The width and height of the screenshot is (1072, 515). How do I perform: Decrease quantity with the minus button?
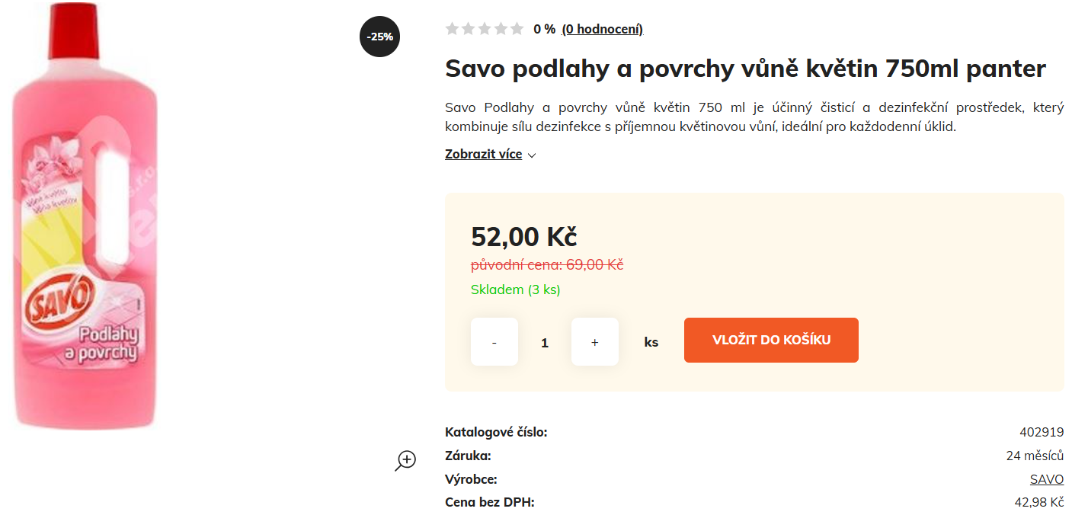[494, 342]
